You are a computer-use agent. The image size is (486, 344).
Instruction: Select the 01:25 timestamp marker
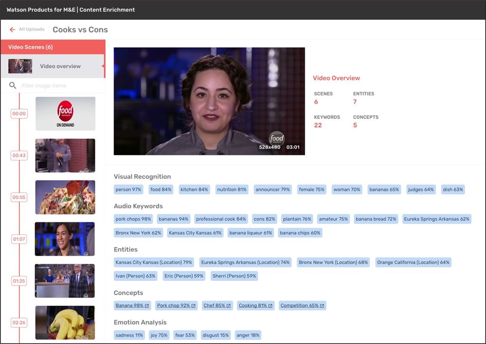[x=19, y=281]
